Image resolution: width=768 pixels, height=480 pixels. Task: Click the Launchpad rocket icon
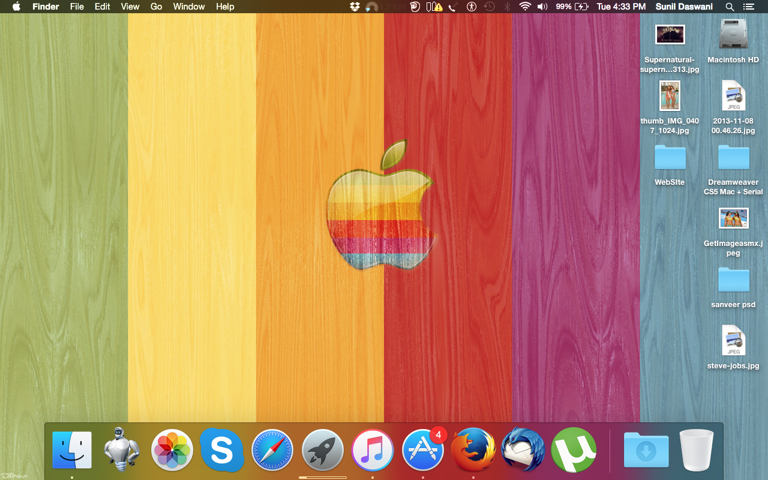click(x=323, y=450)
